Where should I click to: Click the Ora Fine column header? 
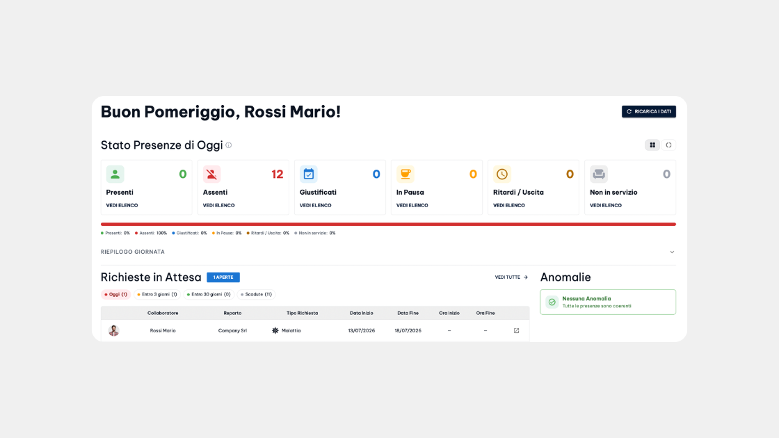[x=485, y=313]
